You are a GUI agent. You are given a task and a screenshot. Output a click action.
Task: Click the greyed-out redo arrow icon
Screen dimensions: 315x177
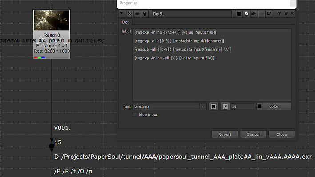262,14
